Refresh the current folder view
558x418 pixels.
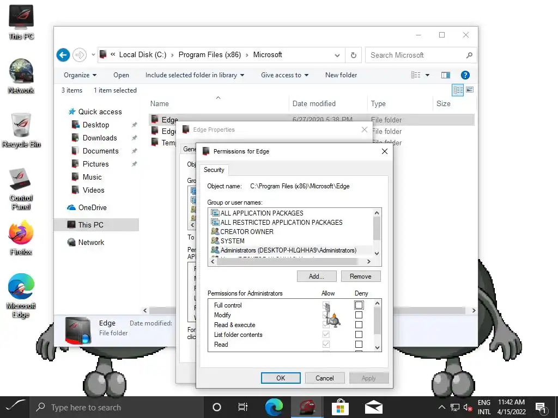(x=353, y=55)
